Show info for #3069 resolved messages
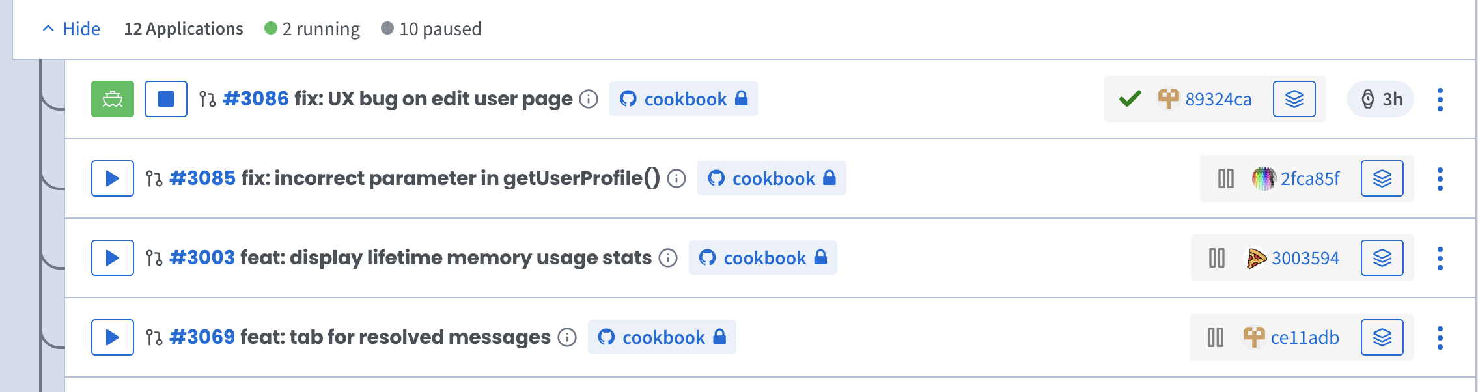This screenshot has width=1478, height=392. (x=567, y=337)
